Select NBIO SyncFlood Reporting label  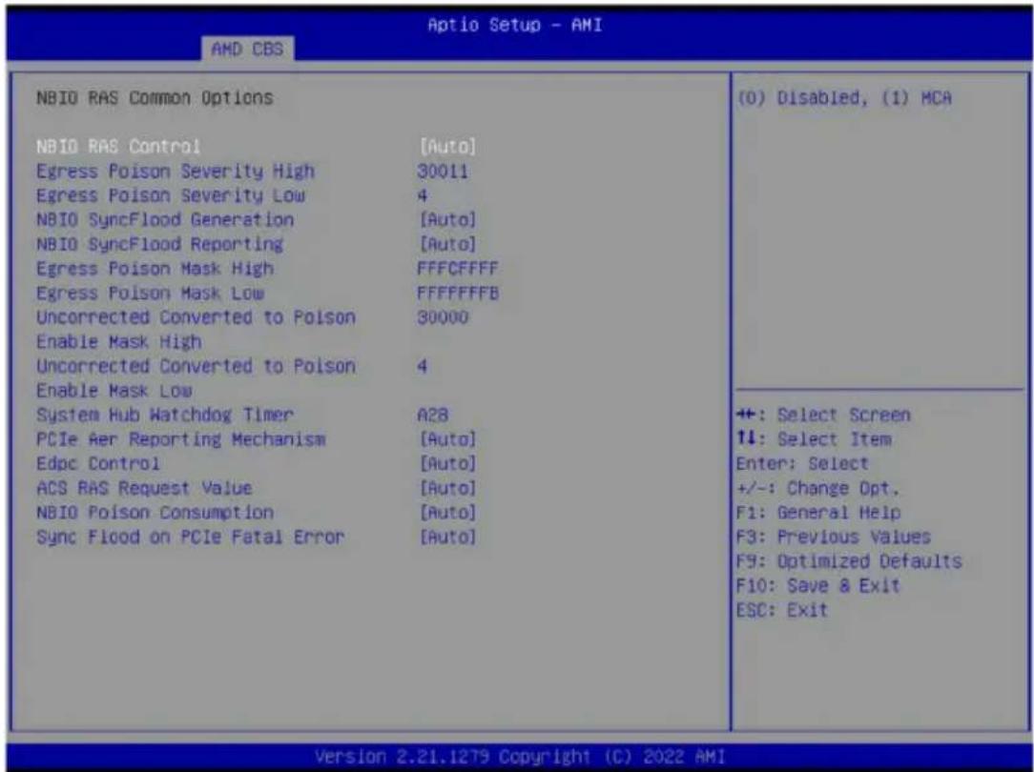[x=159, y=244]
